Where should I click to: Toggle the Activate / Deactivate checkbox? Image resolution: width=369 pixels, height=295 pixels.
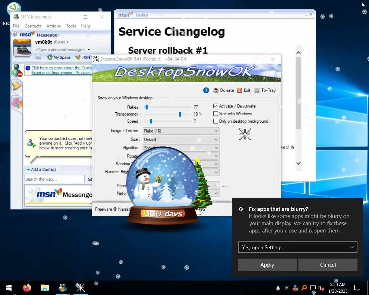click(x=216, y=106)
